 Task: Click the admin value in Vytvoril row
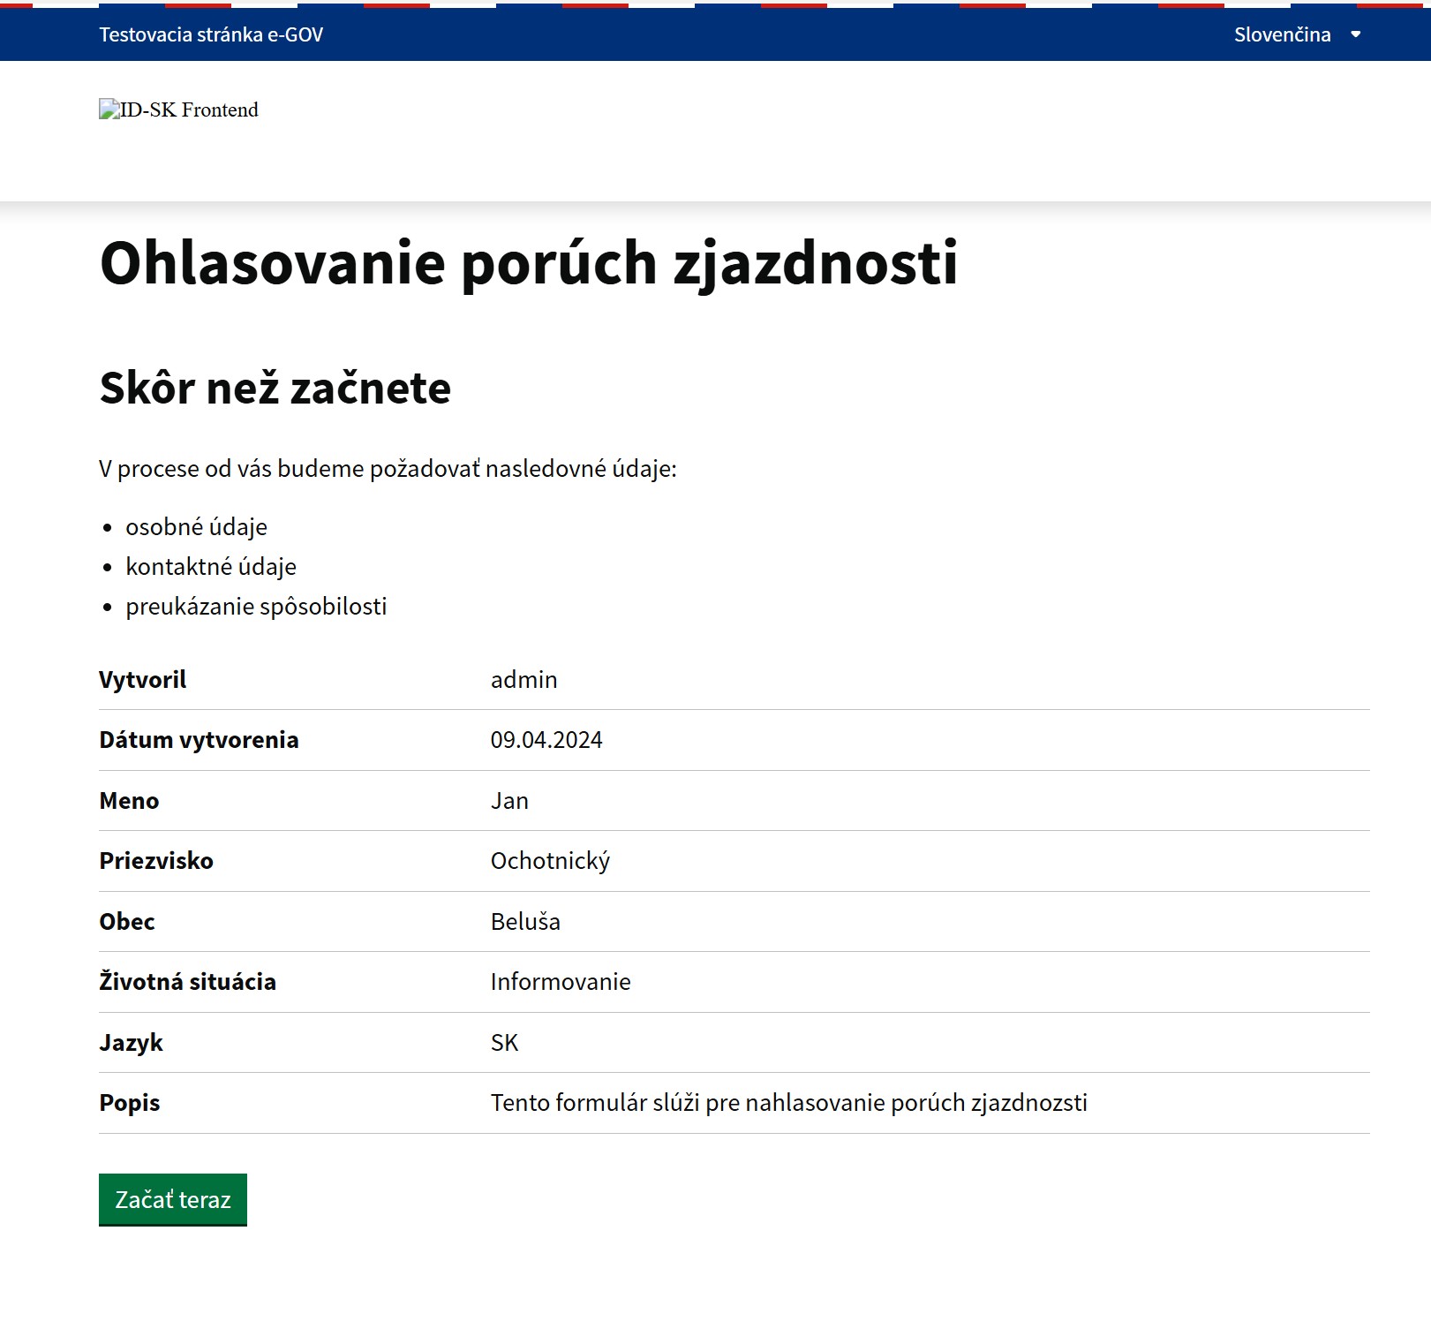pyautogui.click(x=523, y=680)
